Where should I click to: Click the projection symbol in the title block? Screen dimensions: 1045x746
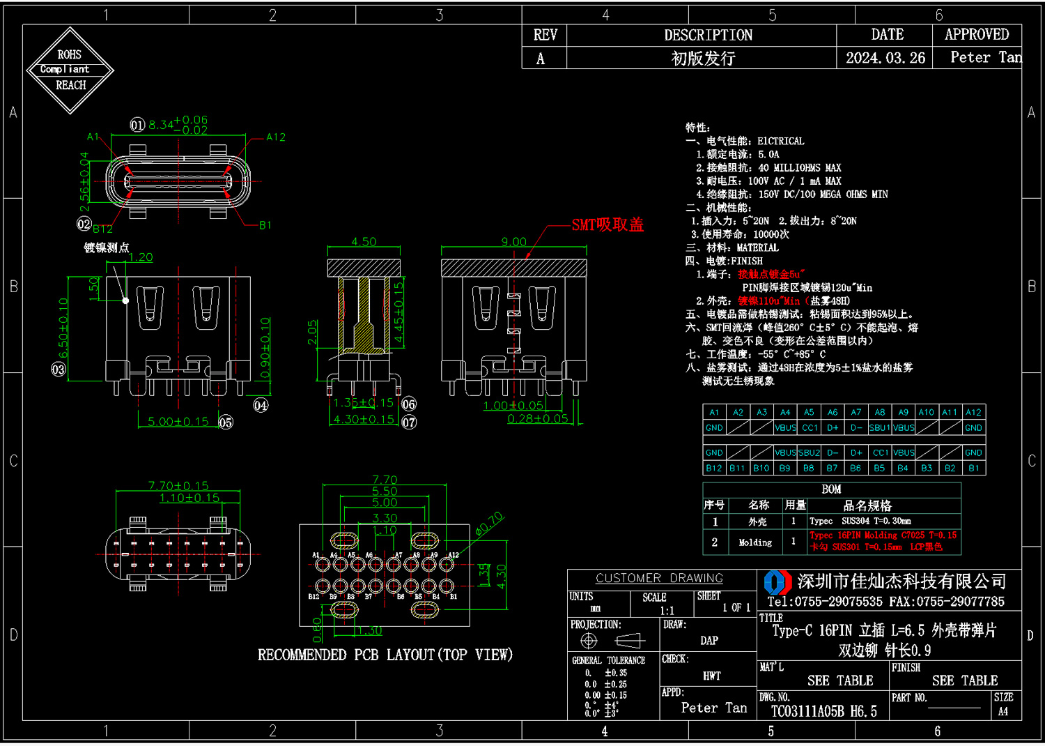(x=612, y=640)
